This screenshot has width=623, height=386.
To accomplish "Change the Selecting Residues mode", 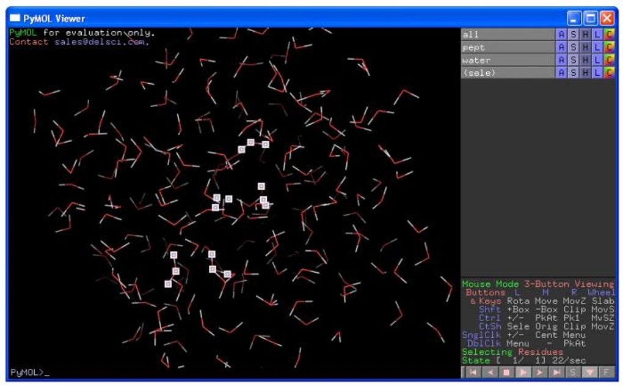I will (x=512, y=352).
